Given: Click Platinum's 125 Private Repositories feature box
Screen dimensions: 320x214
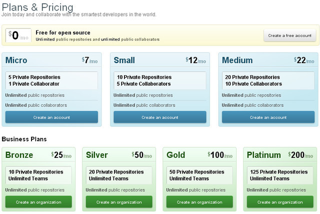Looking at the screenshot, I should tap(280, 175).
